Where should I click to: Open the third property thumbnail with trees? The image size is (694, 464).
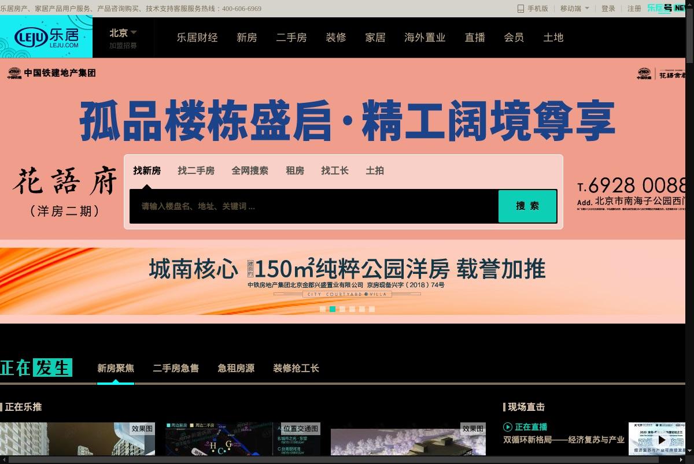coord(408,439)
